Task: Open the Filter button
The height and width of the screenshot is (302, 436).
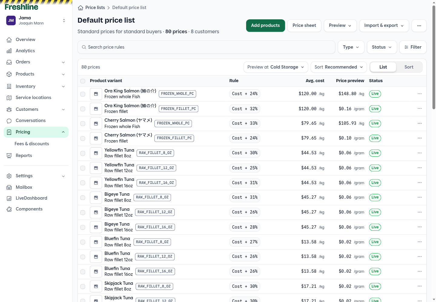Action: (413, 47)
